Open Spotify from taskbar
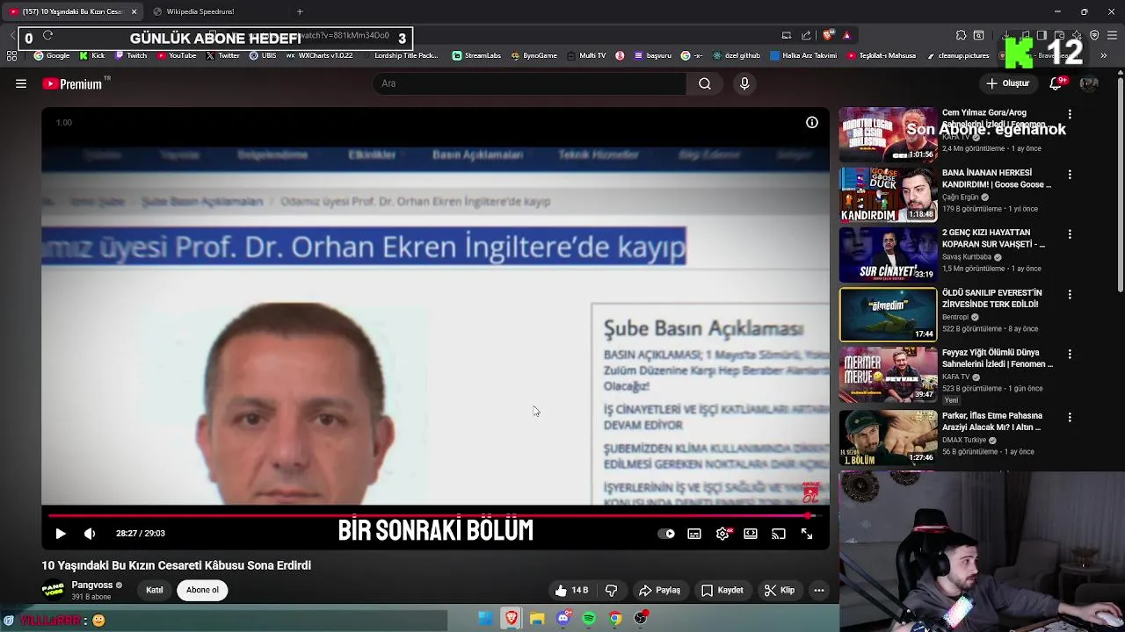Viewport: 1125px width, 632px height. (589, 619)
